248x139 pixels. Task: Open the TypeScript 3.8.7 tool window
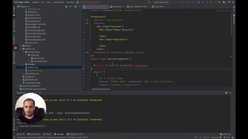(x=75, y=134)
